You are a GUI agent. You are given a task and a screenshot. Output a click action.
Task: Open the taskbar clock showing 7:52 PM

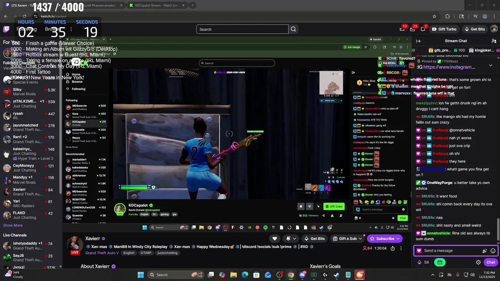pos(488,275)
